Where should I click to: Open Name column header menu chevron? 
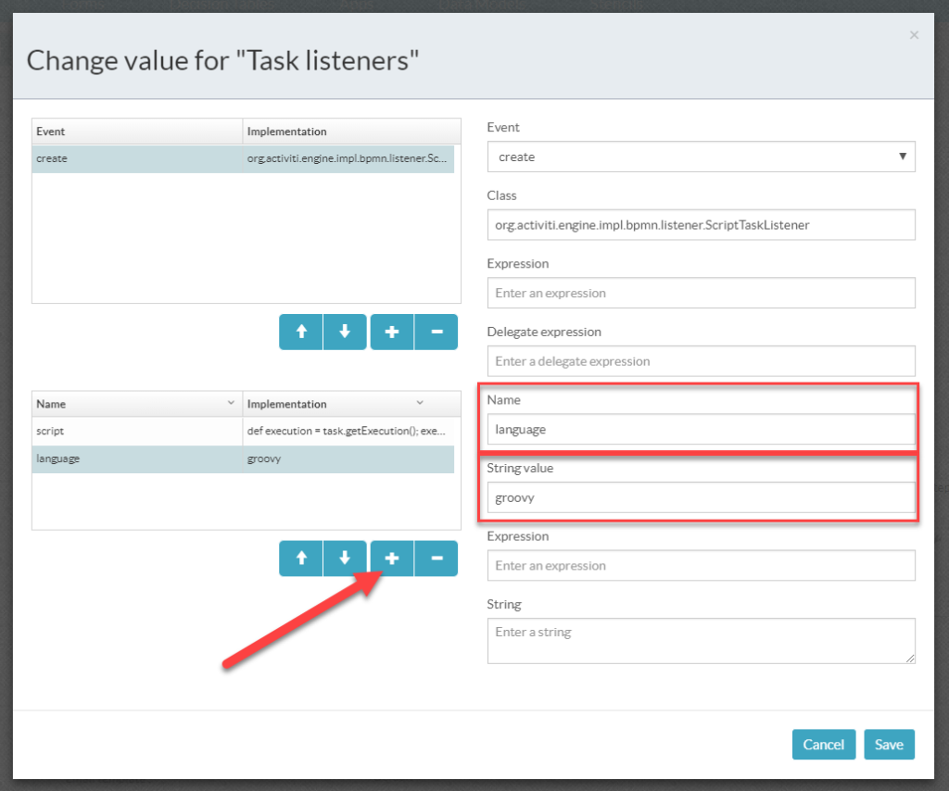tap(231, 404)
